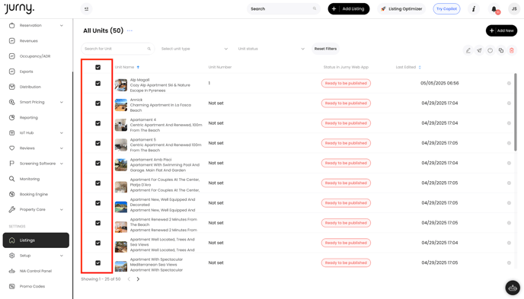Expand the Setup sidebar section
The height and width of the screenshot is (299, 524).
62,256
